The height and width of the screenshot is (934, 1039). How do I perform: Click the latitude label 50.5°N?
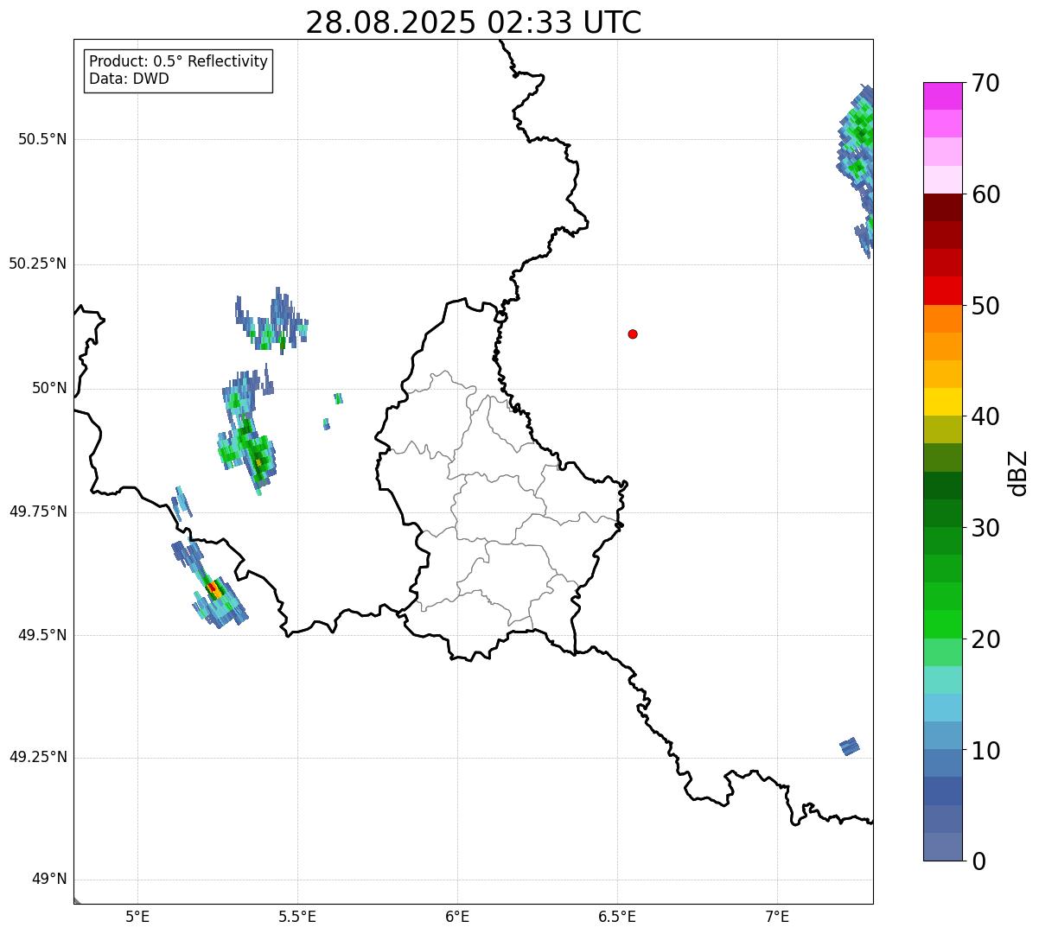(x=42, y=139)
